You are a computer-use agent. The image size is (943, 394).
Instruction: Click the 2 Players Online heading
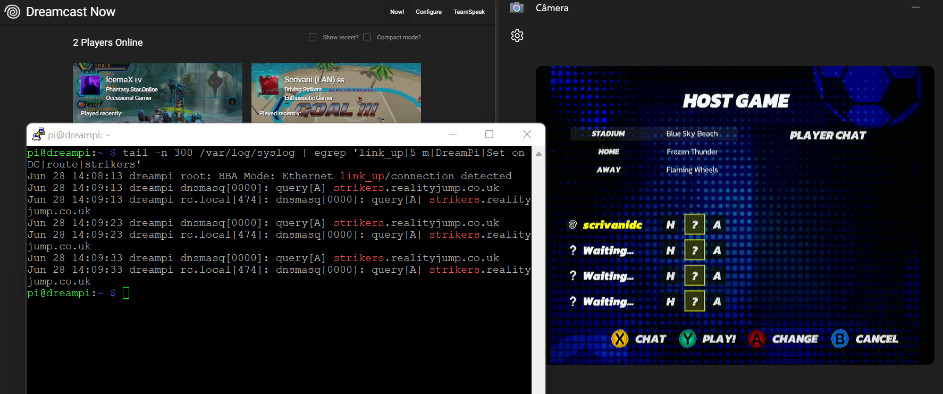click(x=108, y=43)
